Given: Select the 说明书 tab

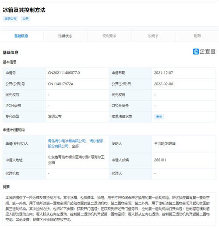Looking at the screenshot, I should tap(153, 36).
